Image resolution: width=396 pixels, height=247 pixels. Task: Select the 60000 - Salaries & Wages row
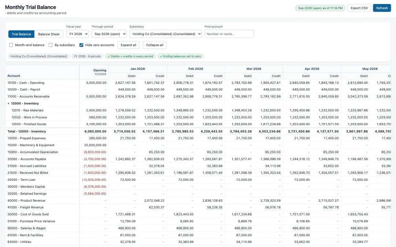click(198, 228)
